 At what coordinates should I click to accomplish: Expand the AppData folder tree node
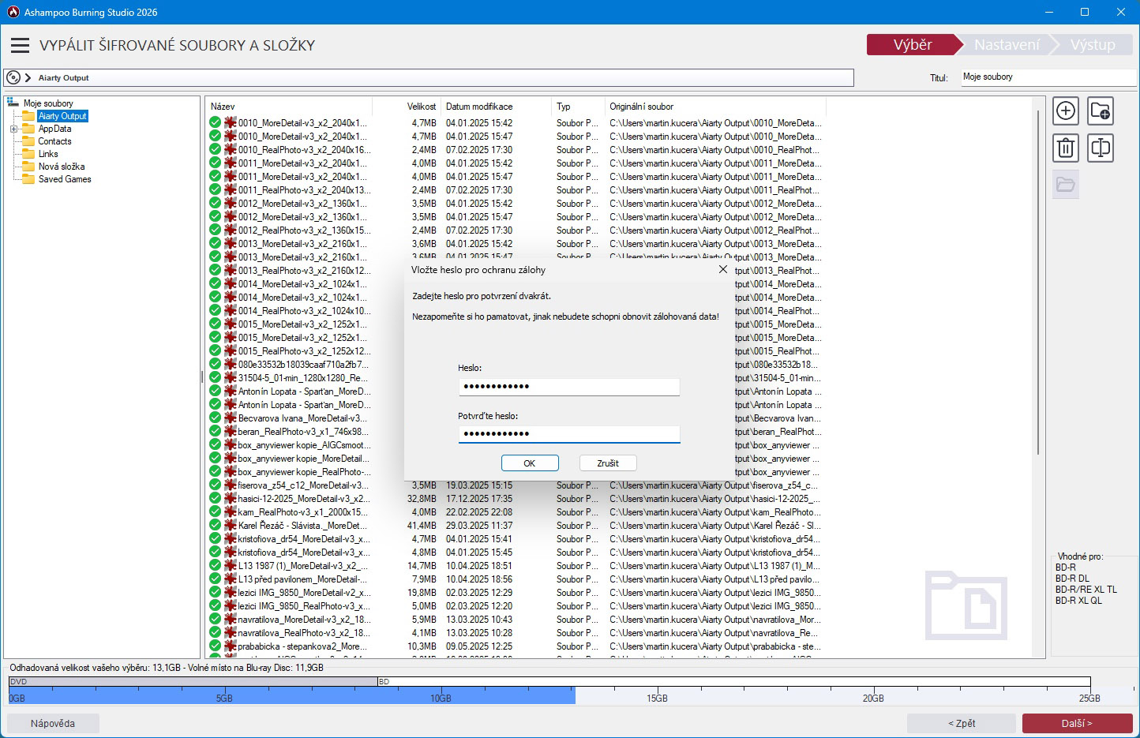(13, 129)
